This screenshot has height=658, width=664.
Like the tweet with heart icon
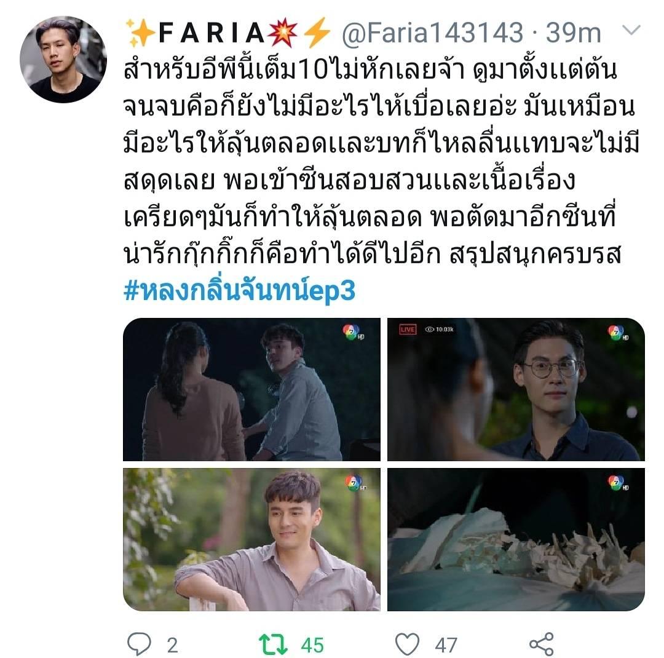pyautogui.click(x=408, y=644)
